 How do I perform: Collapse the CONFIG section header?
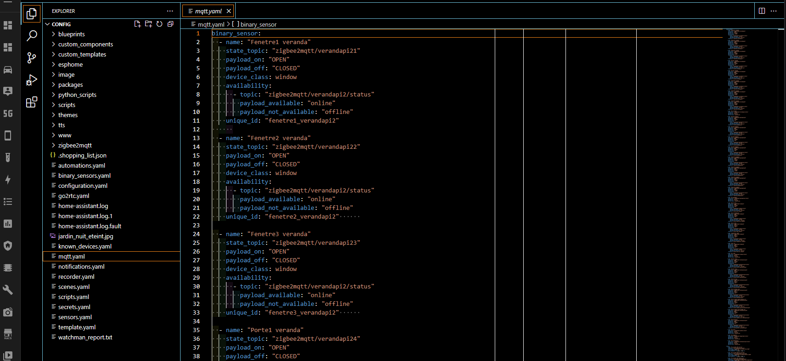pos(61,24)
